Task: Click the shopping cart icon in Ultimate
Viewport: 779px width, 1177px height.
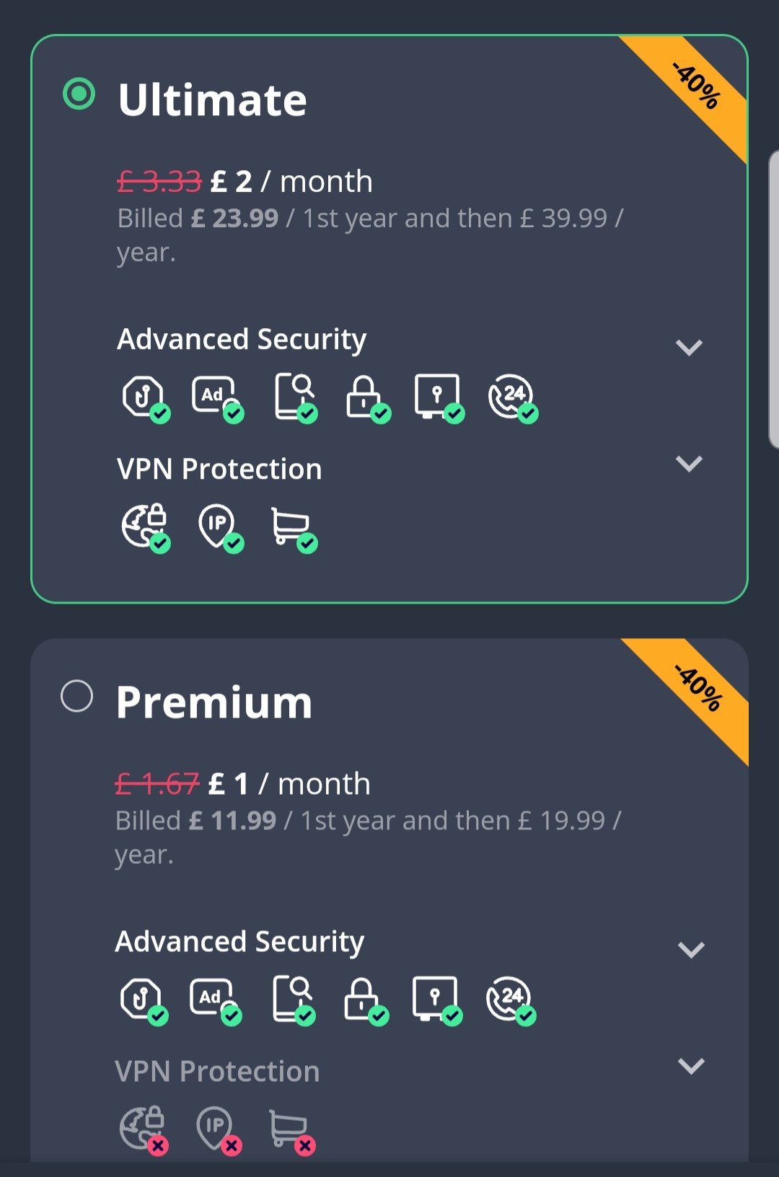Action: pos(294,529)
